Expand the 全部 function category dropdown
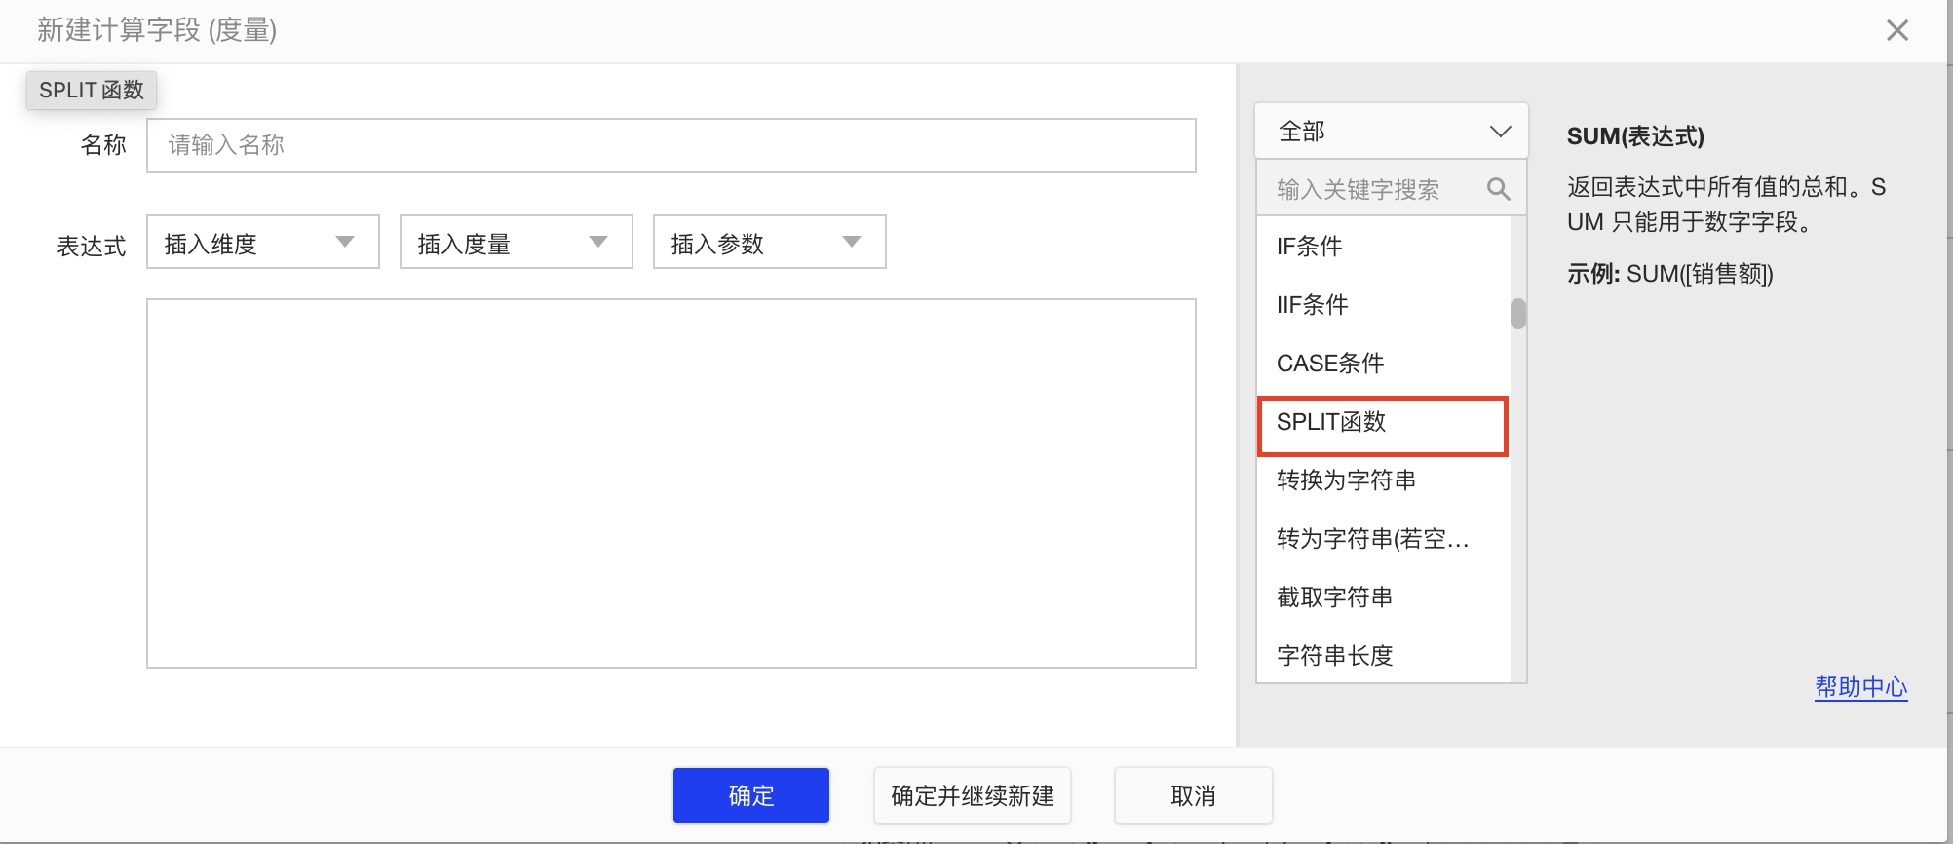This screenshot has height=844, width=1953. 1391,132
